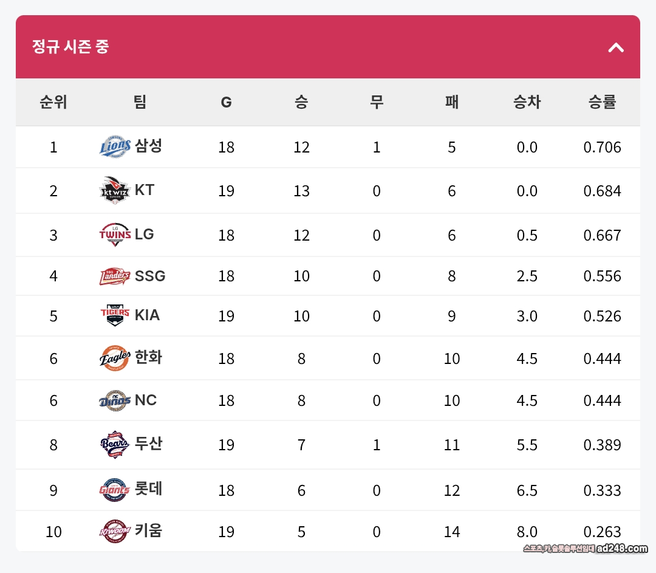Image resolution: width=656 pixels, height=573 pixels.
Task: Collapse the 정규 시즌 중 standings panel
Action: click(x=616, y=47)
